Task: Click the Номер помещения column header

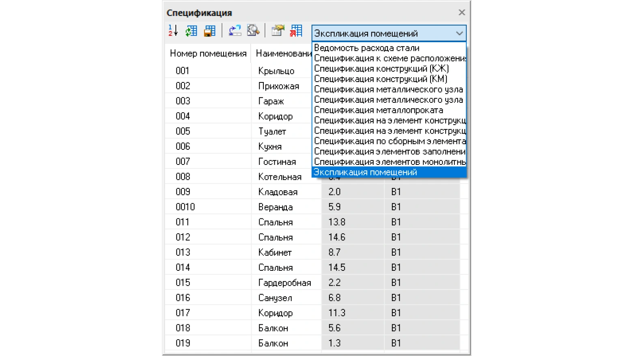Action: [208, 54]
